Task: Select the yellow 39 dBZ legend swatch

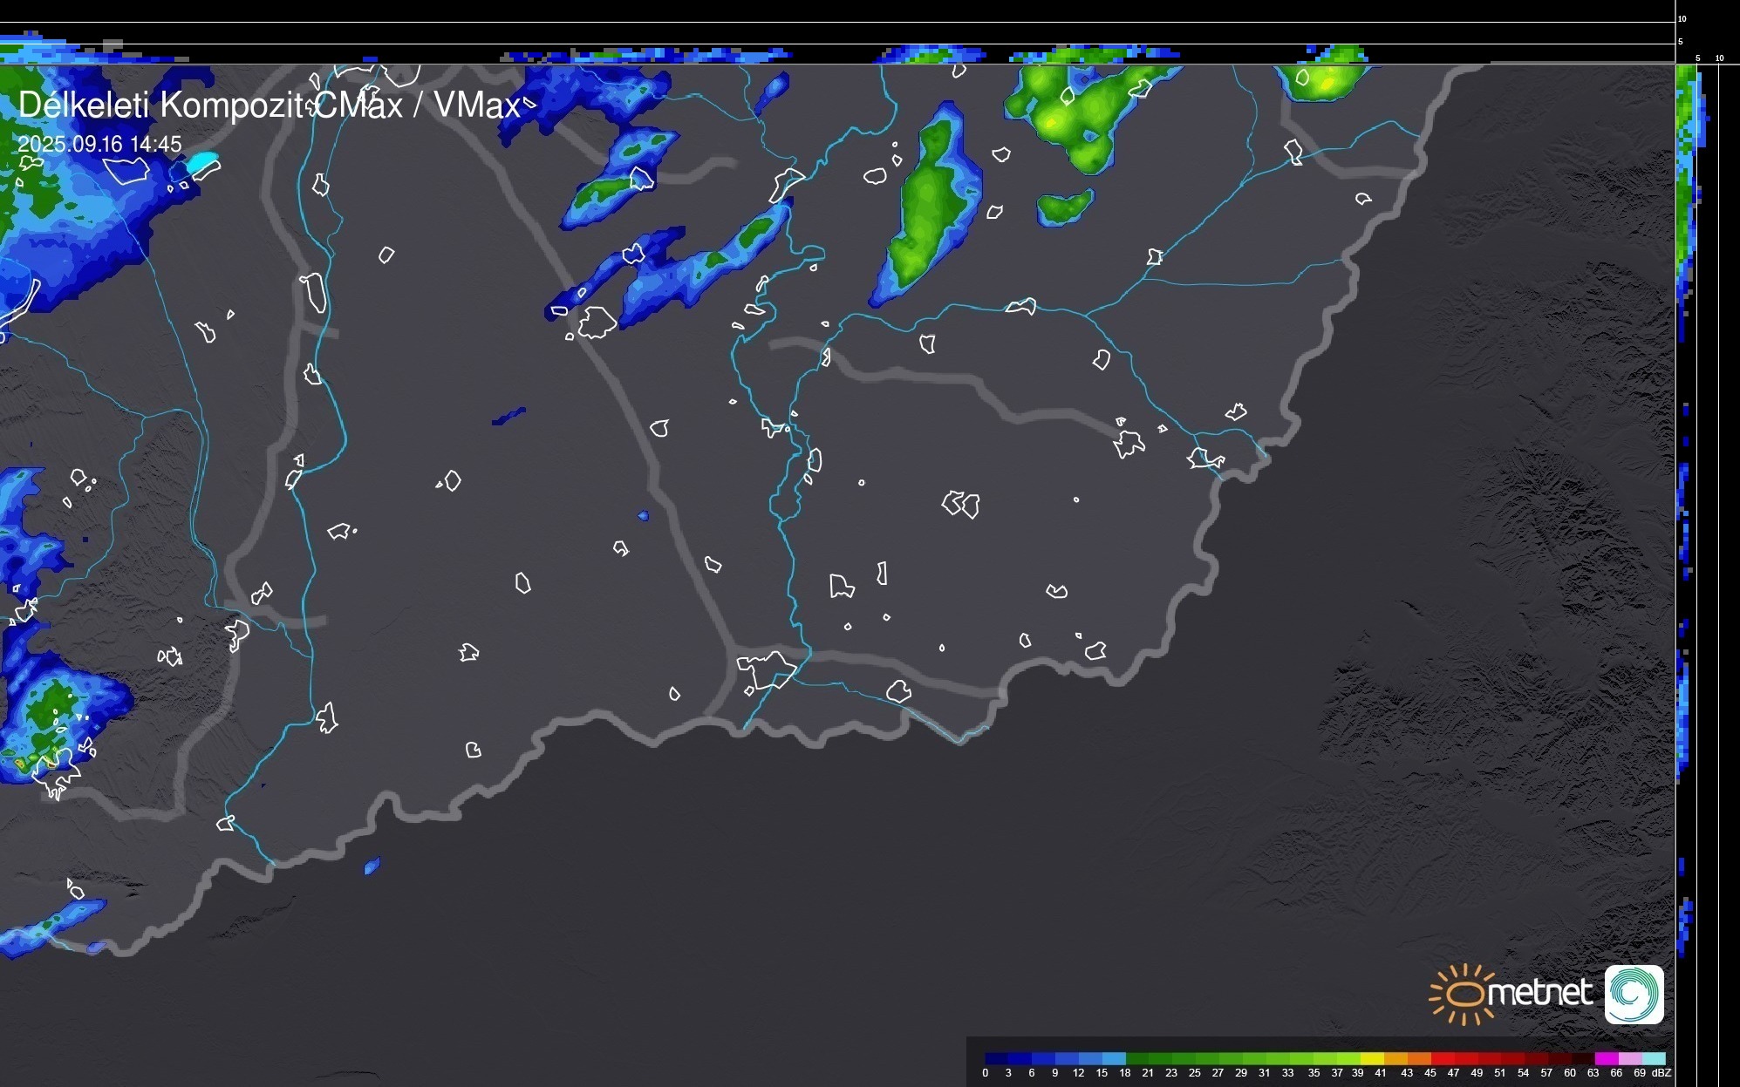Action: pos(1372,1058)
